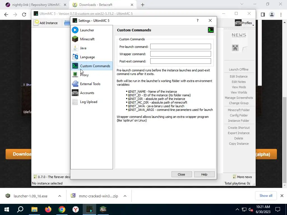Screen dimensions: 287x215
Task: Open the Accounts settings page
Action: [x=92, y=93]
